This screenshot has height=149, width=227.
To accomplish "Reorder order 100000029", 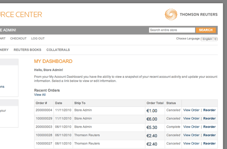I will [209, 118].
